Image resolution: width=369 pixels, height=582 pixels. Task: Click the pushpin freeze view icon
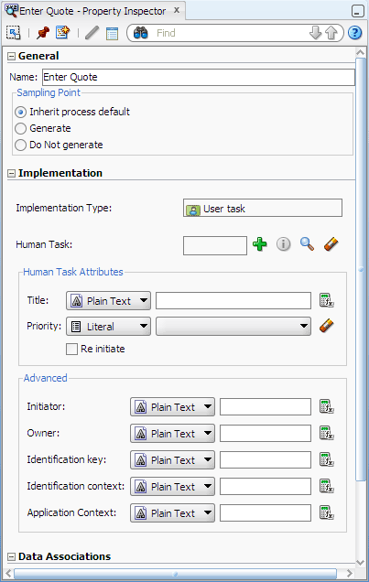click(43, 33)
